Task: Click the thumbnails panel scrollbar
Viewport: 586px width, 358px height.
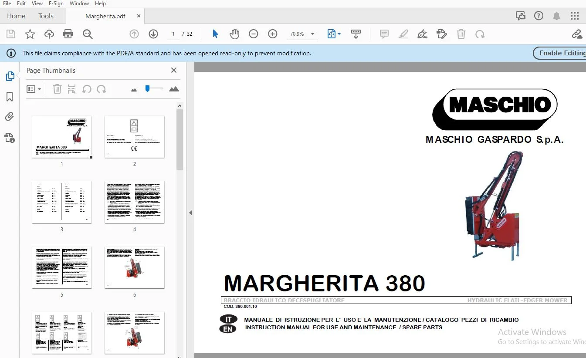Action: [180, 139]
